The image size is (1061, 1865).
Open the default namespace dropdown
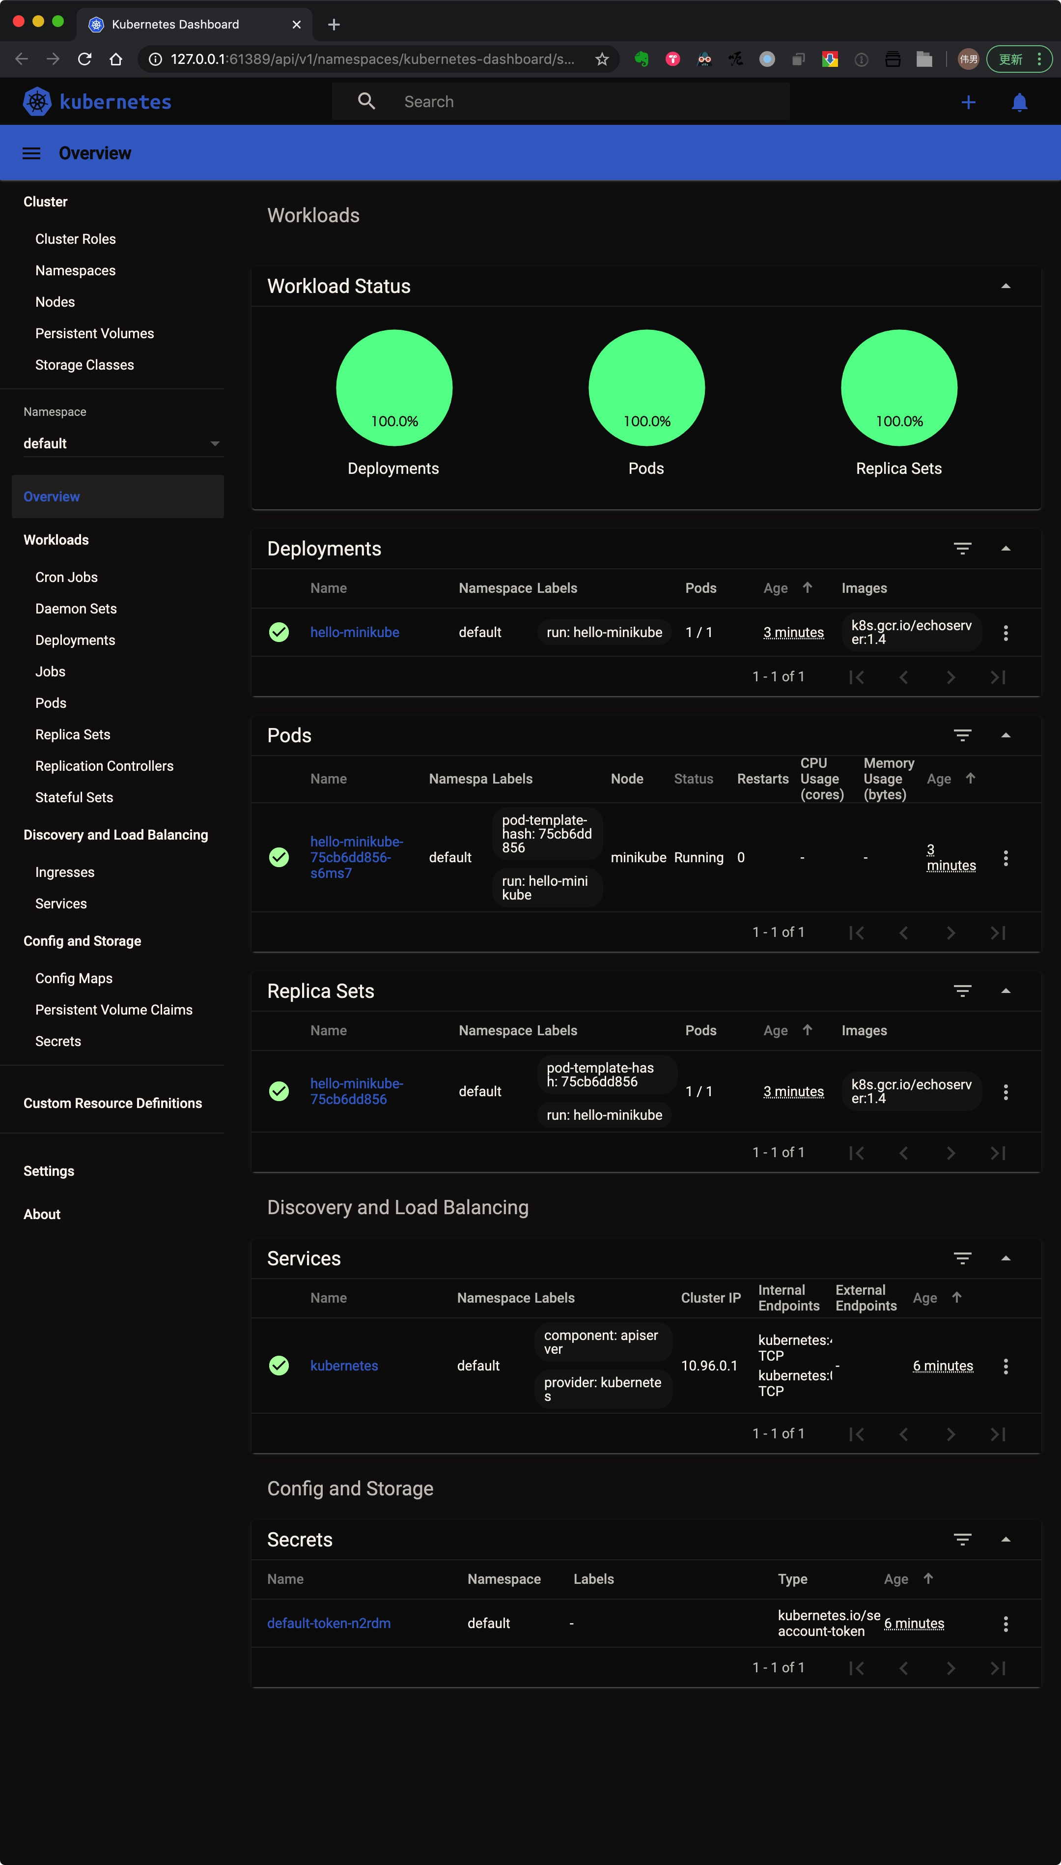point(122,443)
